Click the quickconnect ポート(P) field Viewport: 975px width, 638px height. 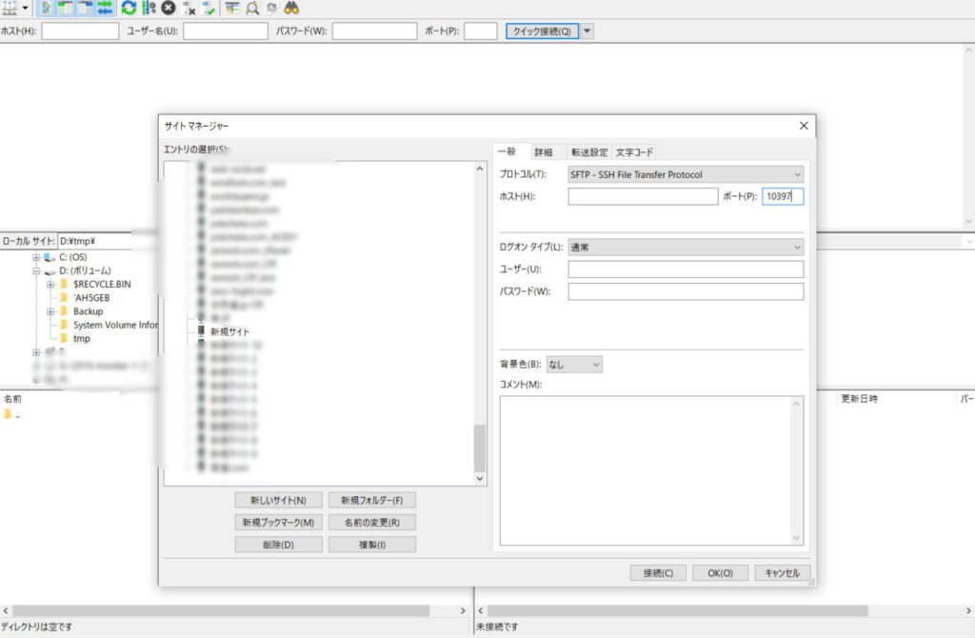(x=481, y=31)
